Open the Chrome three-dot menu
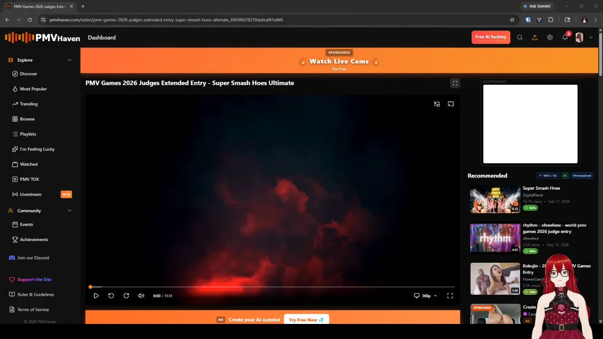The image size is (603, 339). pyautogui.click(x=596, y=20)
